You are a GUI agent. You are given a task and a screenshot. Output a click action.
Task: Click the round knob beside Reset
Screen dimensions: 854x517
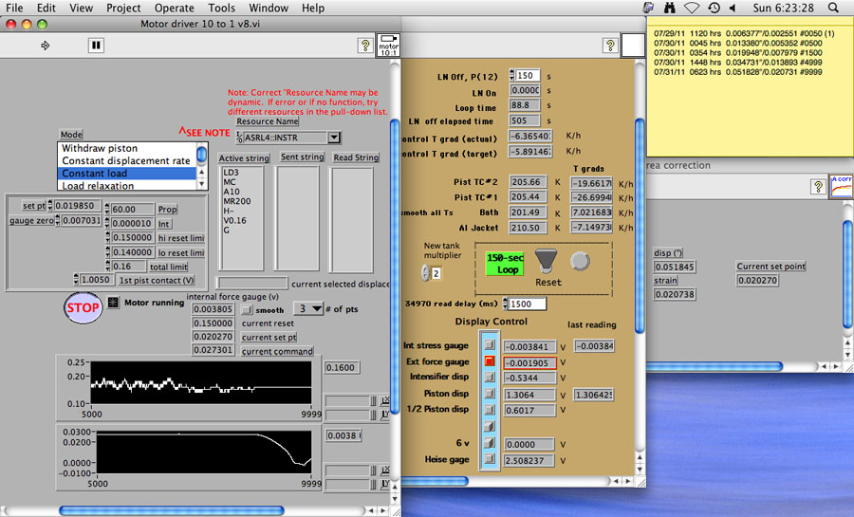click(579, 261)
